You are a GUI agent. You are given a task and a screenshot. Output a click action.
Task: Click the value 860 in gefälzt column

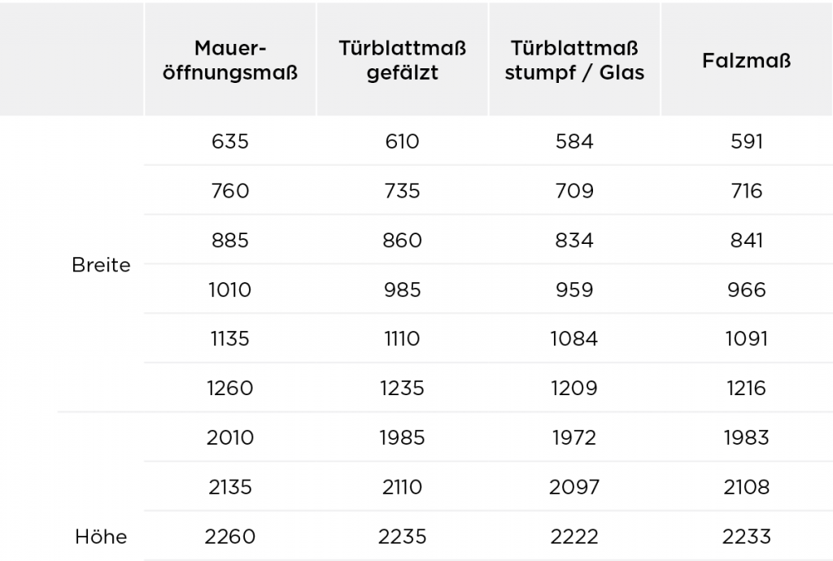402,240
